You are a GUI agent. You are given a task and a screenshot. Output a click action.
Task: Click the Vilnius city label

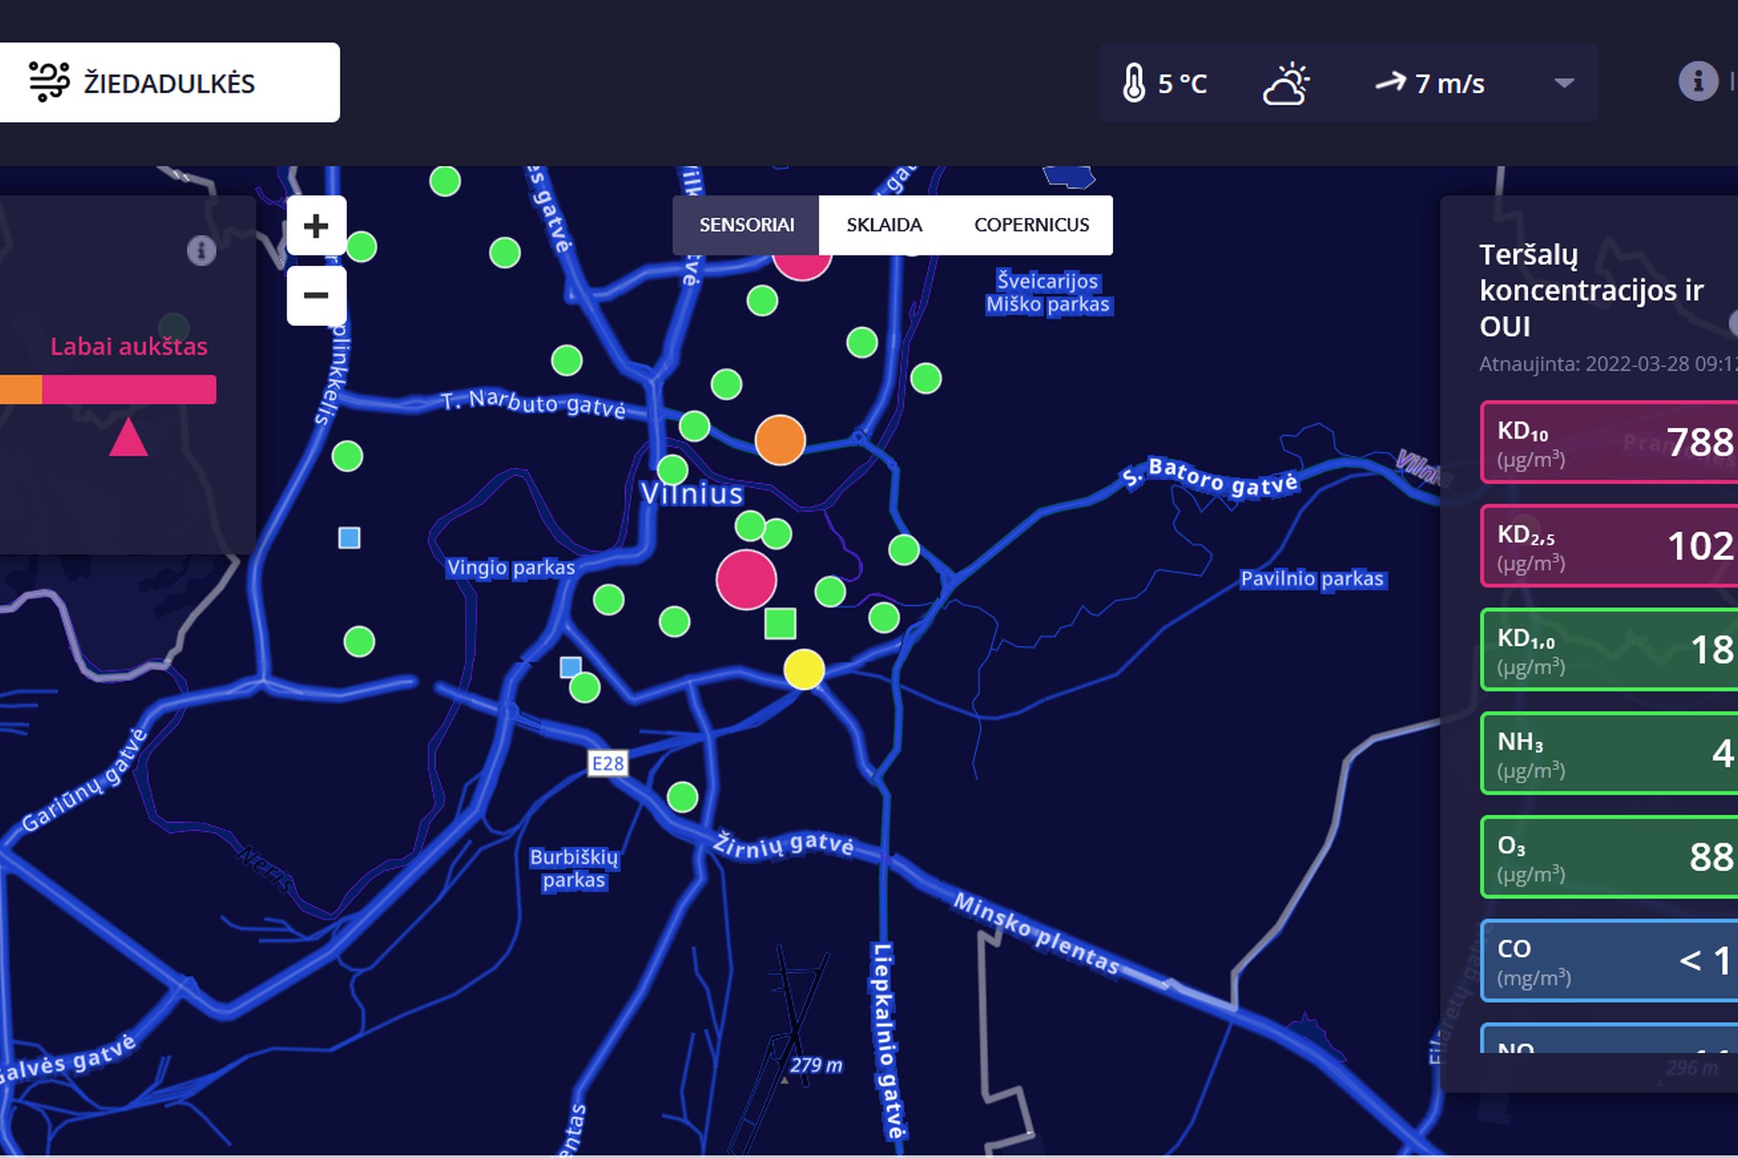[x=691, y=494]
